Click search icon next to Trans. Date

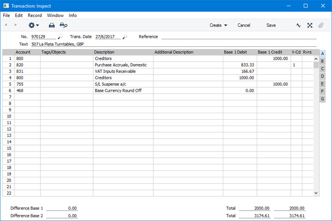pyautogui.click(x=125, y=37)
